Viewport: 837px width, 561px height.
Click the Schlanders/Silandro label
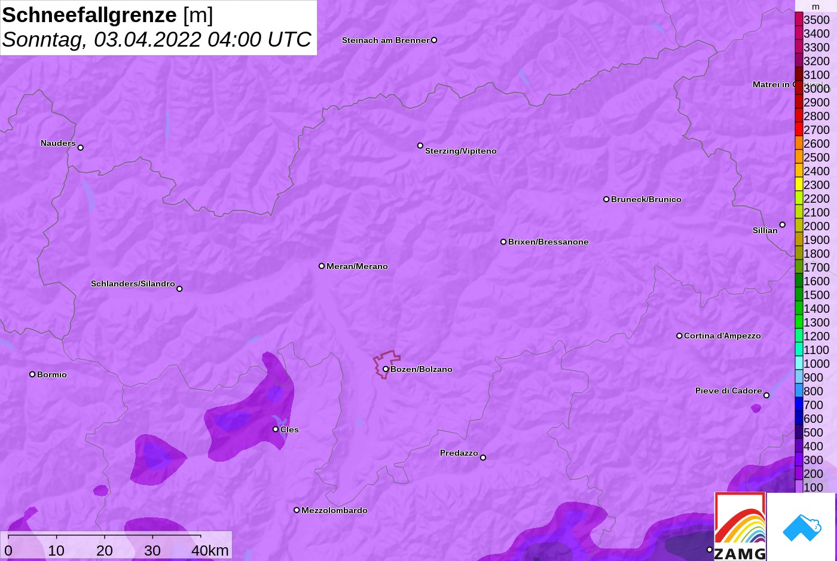133,283
